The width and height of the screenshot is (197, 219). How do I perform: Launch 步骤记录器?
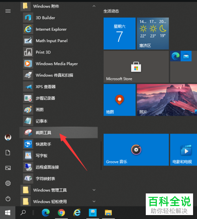(x=58, y=98)
